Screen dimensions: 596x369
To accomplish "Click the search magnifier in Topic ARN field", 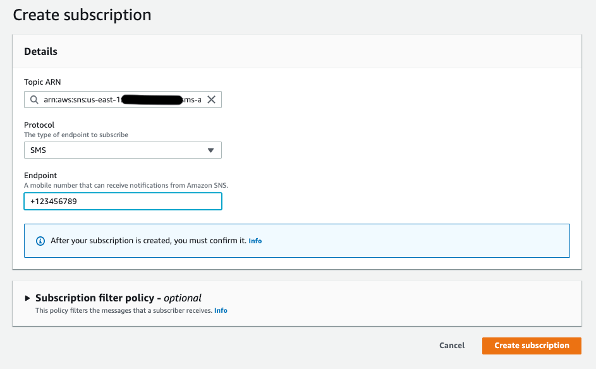I will coord(34,99).
